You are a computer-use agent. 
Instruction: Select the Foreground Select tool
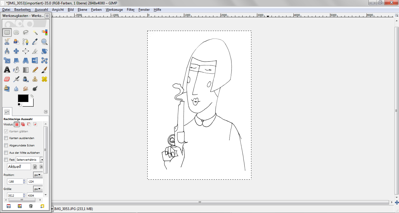[16, 42]
